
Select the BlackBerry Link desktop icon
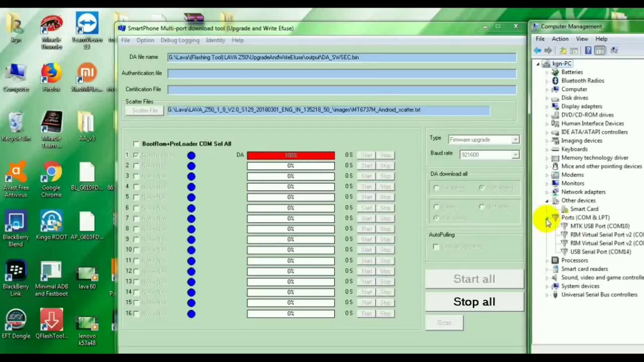tap(16, 279)
